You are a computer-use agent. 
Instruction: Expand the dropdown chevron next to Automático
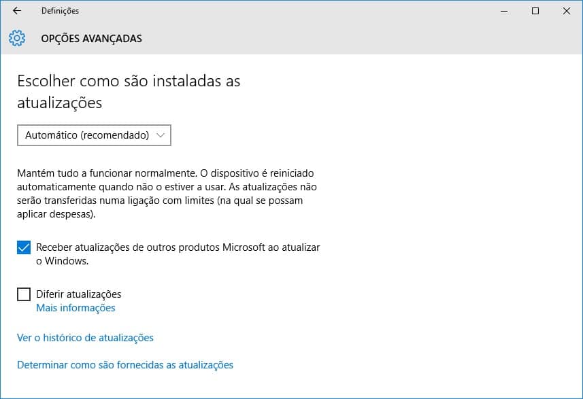pyautogui.click(x=161, y=135)
